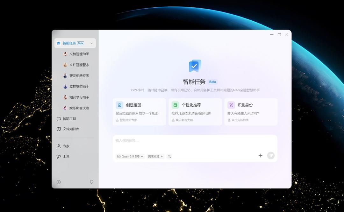Click the Beta badge beside the title

tap(212, 82)
